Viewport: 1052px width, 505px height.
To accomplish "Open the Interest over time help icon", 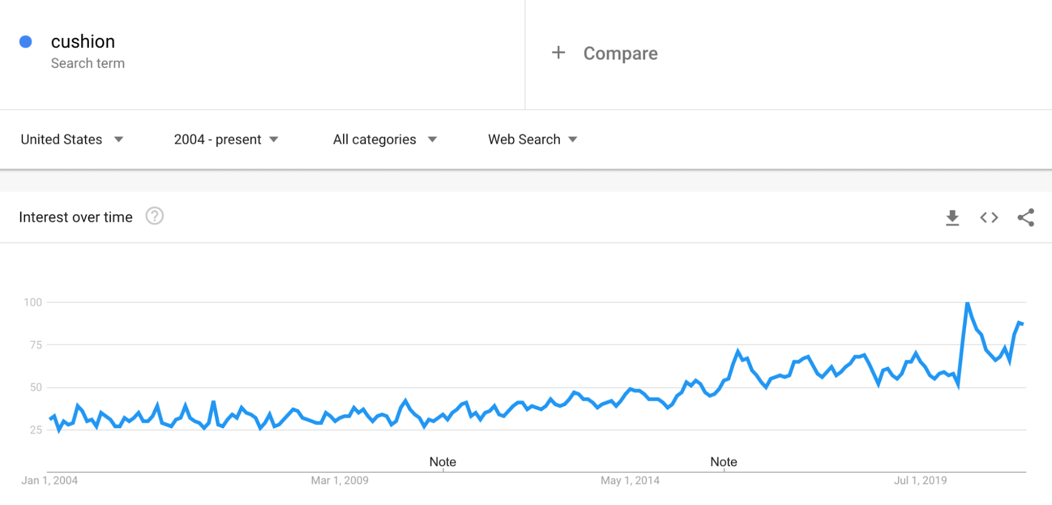I will tap(155, 216).
